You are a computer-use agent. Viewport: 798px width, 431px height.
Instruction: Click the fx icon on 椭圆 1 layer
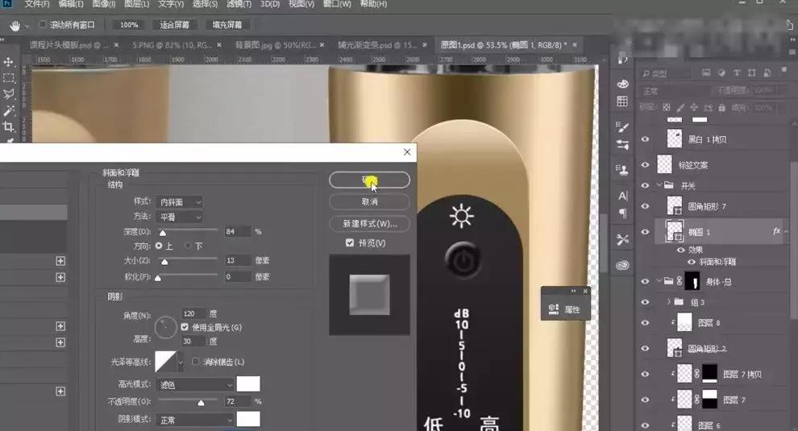pyautogui.click(x=776, y=231)
